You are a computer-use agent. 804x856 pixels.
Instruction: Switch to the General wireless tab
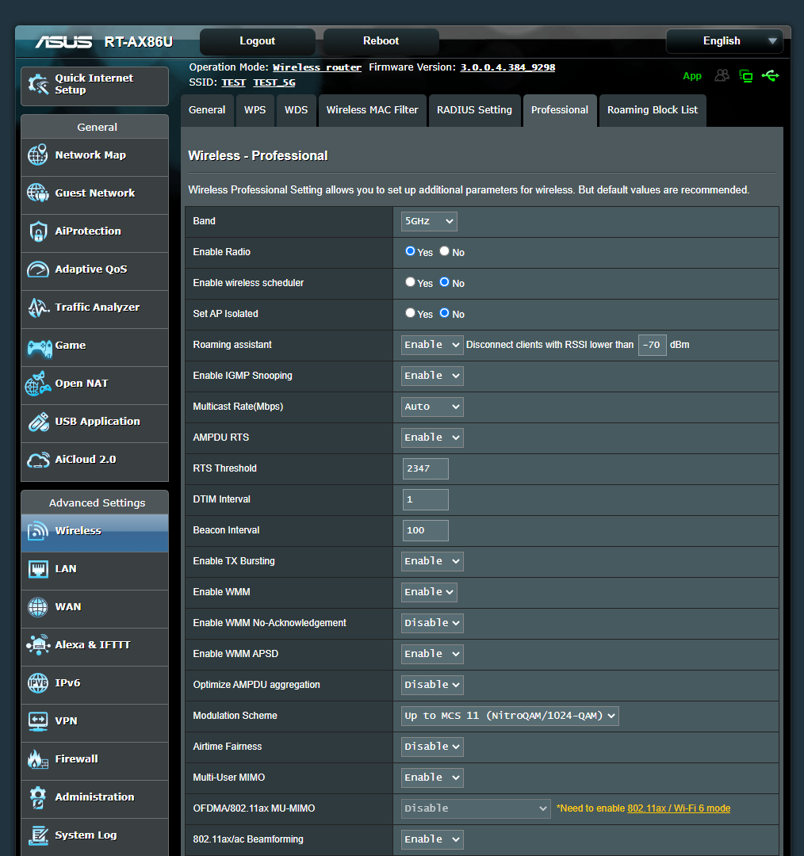pos(207,110)
